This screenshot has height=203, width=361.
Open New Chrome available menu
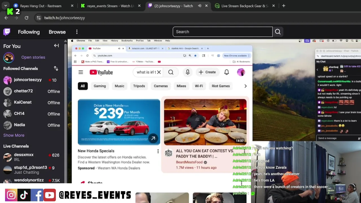(x=237, y=56)
